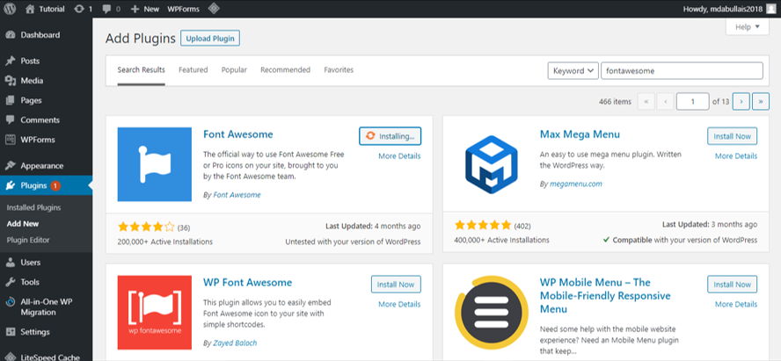Open More Details for WP Font Awesome
The height and width of the screenshot is (361, 781).
[399, 304]
